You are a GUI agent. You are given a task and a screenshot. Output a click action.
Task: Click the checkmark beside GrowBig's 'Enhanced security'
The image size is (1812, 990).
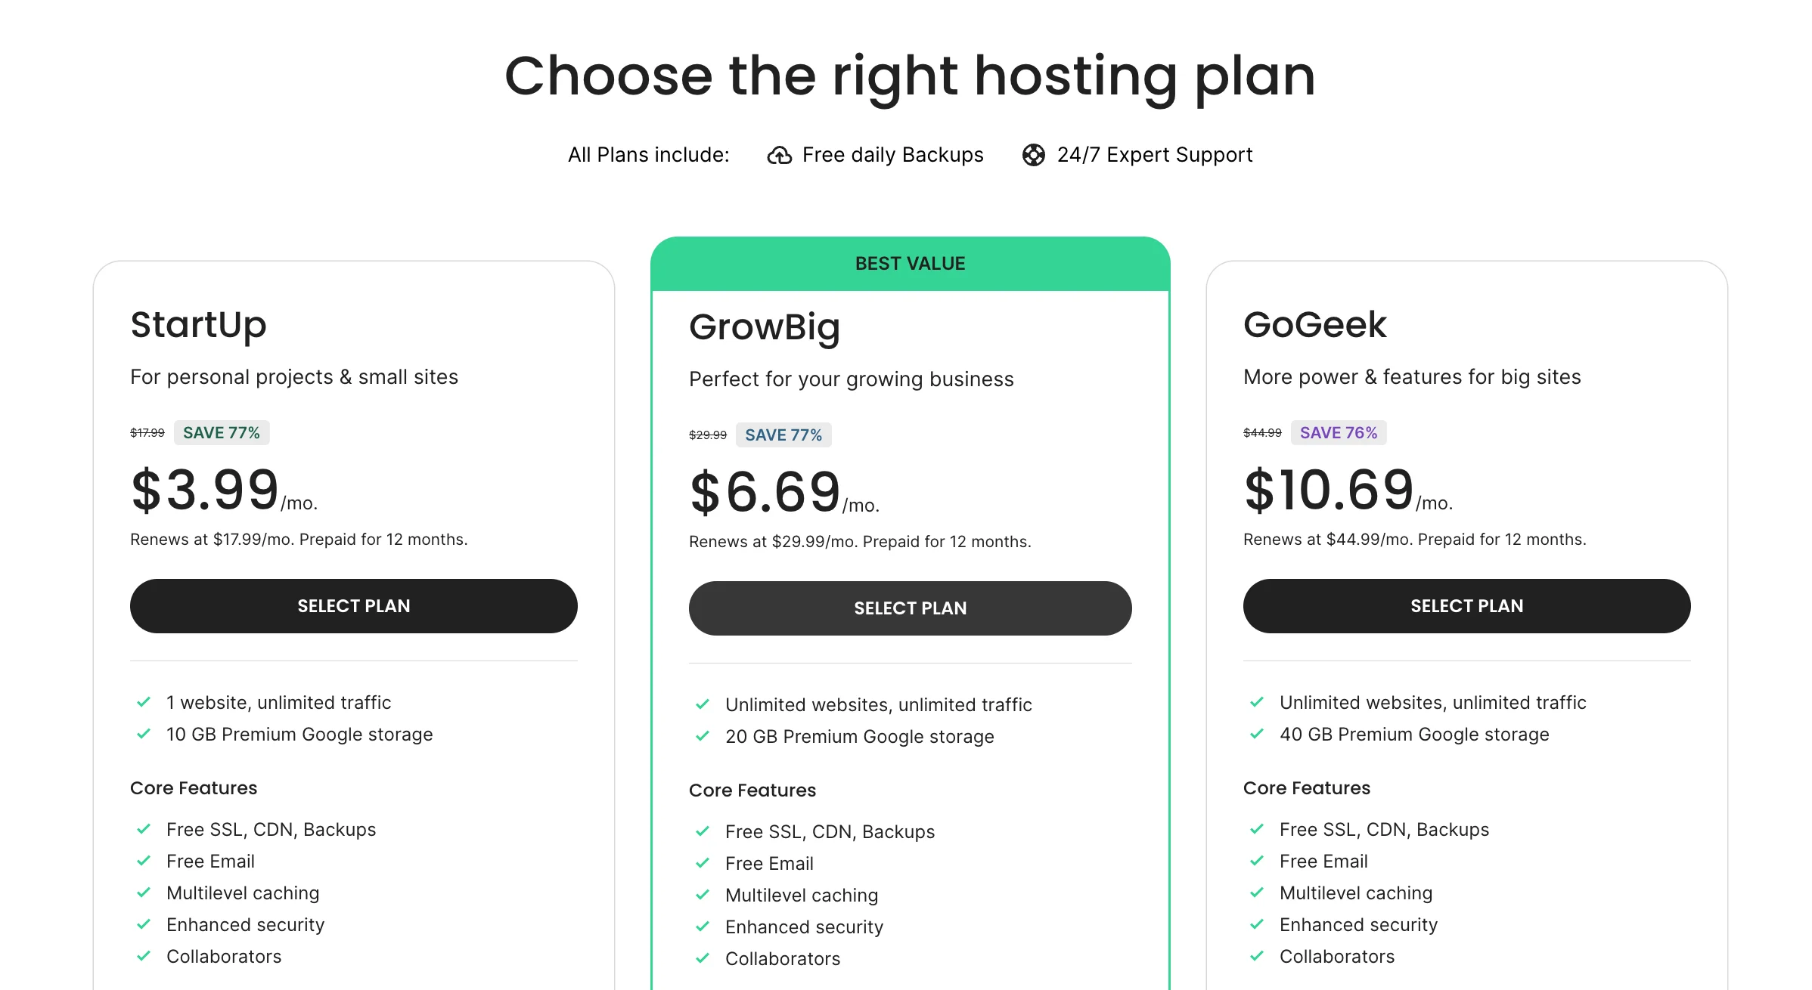click(703, 927)
